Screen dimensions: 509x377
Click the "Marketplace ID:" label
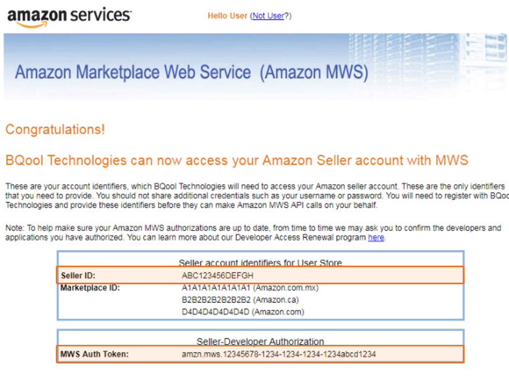tap(90, 288)
